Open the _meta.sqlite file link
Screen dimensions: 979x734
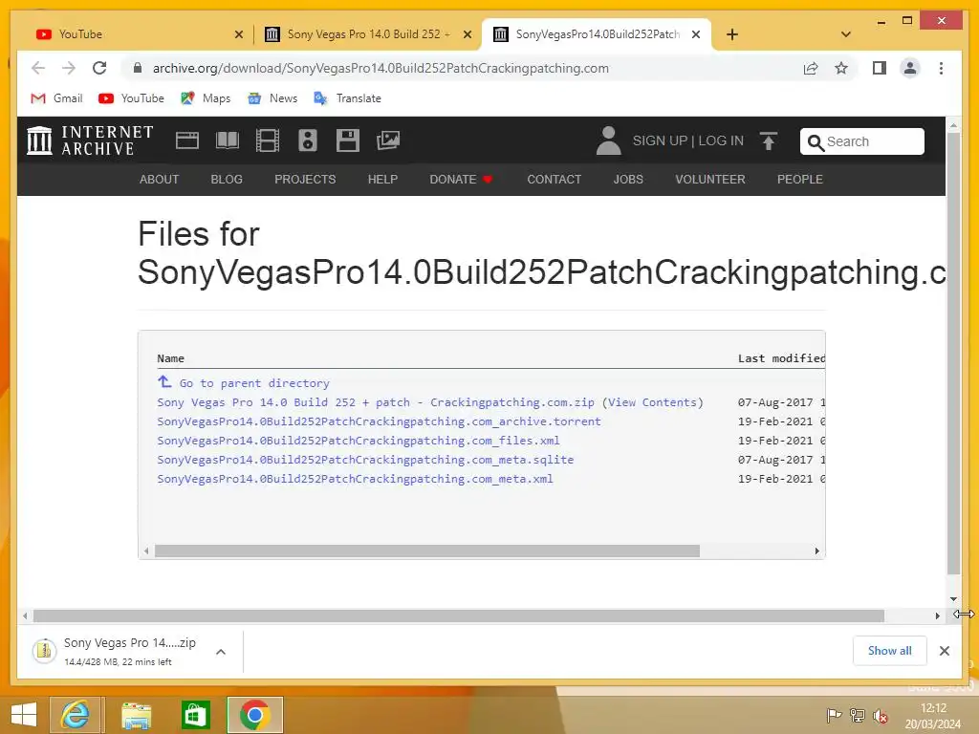[x=365, y=460]
